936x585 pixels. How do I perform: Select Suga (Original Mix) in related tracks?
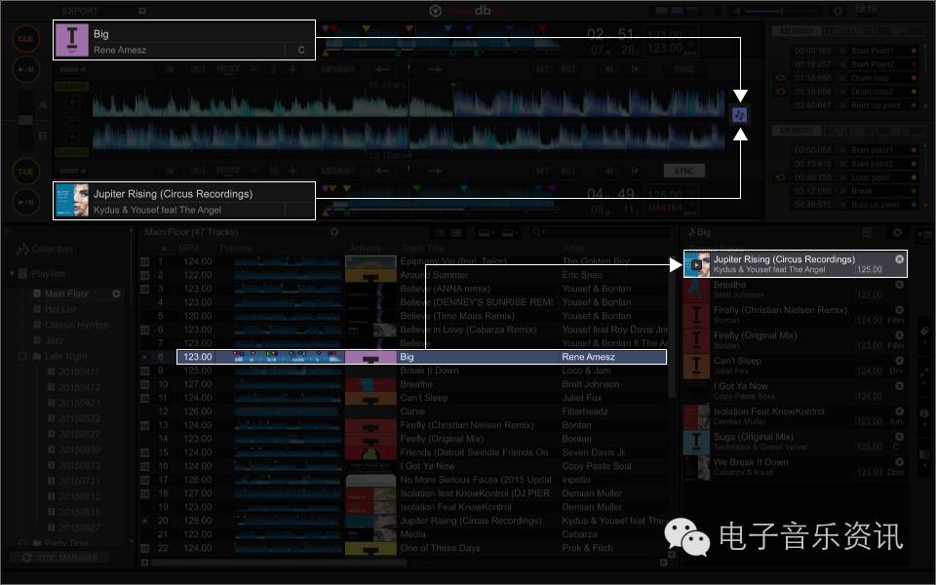click(796, 442)
